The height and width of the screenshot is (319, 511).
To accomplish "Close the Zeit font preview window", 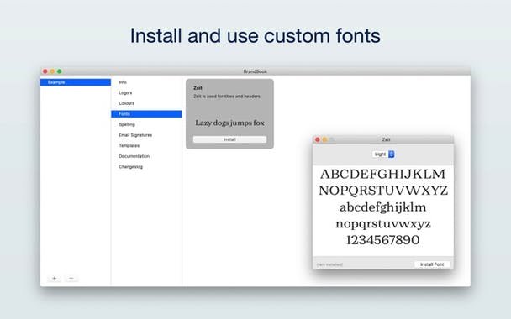I will (x=318, y=139).
